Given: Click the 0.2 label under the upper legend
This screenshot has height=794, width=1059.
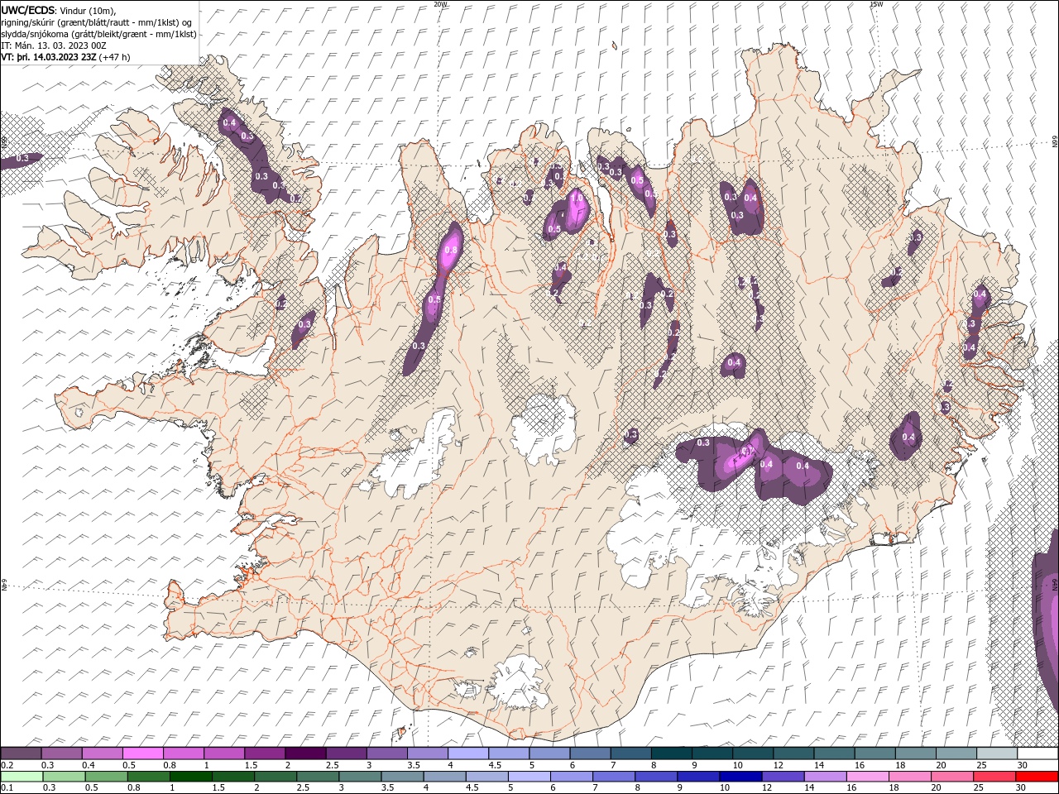Looking at the screenshot, I should 7,765.
